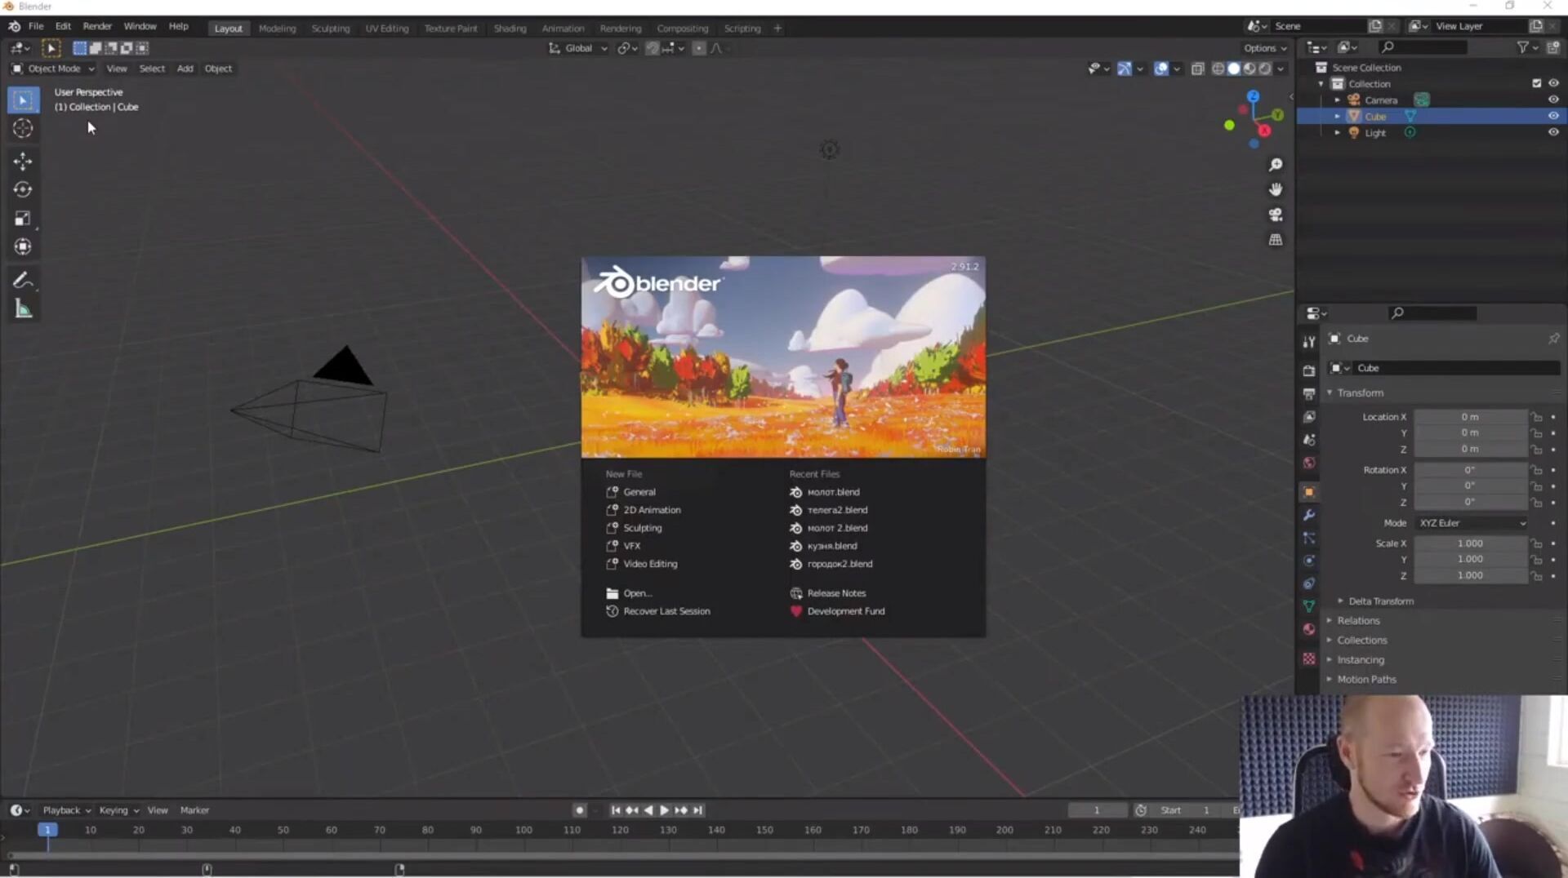Toggle X-ray display in viewport header
The image size is (1568, 878).
point(1197,69)
